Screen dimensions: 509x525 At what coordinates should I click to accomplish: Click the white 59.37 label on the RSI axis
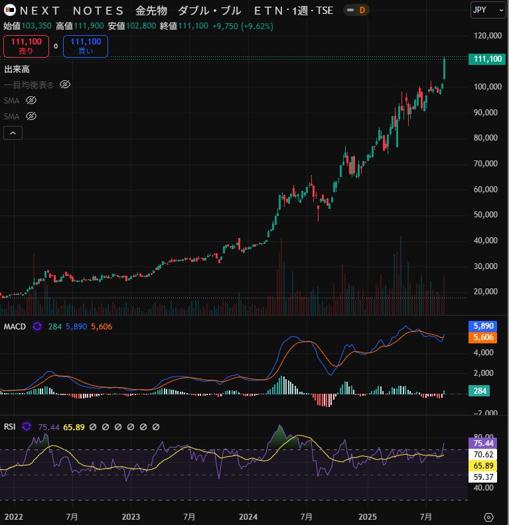point(483,477)
